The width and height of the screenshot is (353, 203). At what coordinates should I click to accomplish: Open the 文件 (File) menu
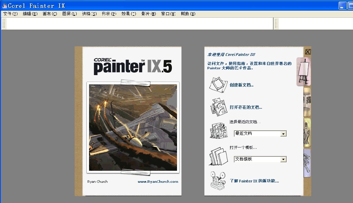(10, 14)
